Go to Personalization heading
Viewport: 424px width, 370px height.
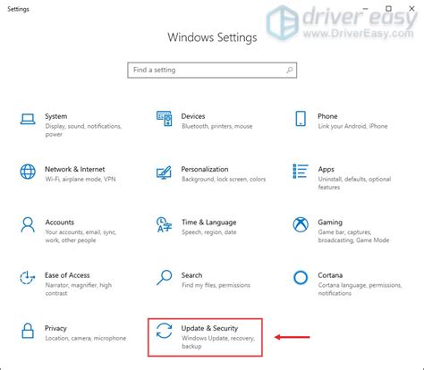(205, 169)
